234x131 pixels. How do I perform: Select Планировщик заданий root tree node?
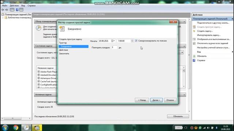pos(18,15)
